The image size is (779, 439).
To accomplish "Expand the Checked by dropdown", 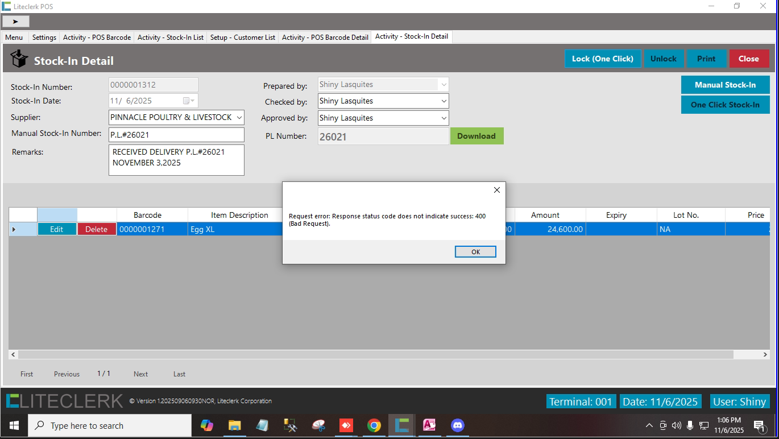I will [444, 101].
